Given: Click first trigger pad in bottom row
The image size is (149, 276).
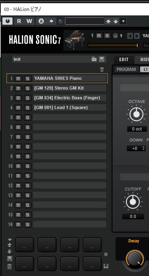Looking at the screenshot, I should 24,264.
